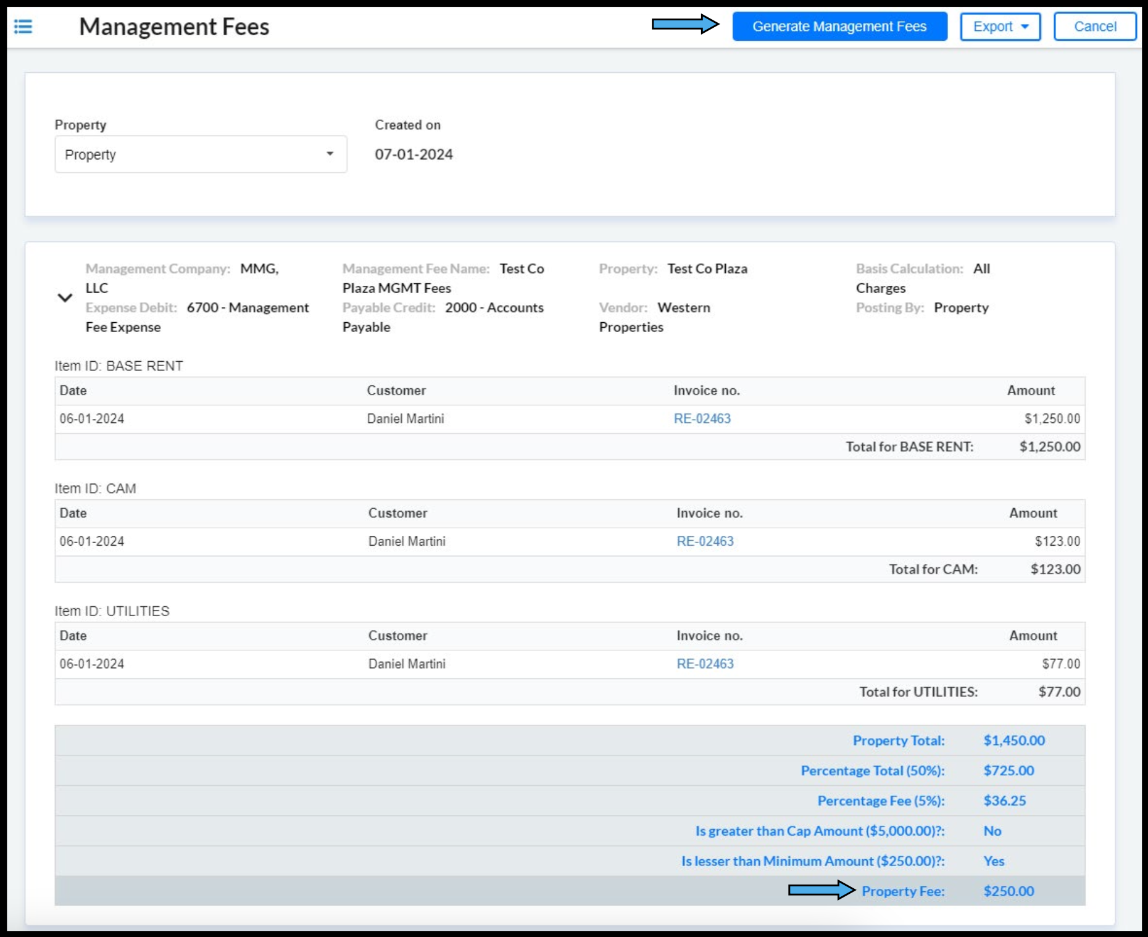
Task: Click the $1,250.00 amount in BASE RENT row
Action: click(x=1052, y=419)
